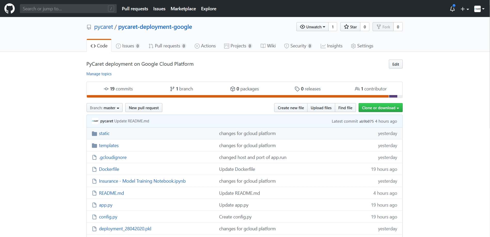
Task: Open the Insights tab
Action: coord(331,46)
